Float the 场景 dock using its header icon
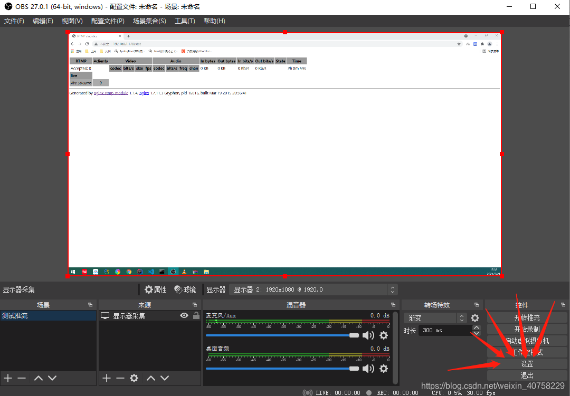This screenshot has height=396, width=570. pos(90,305)
